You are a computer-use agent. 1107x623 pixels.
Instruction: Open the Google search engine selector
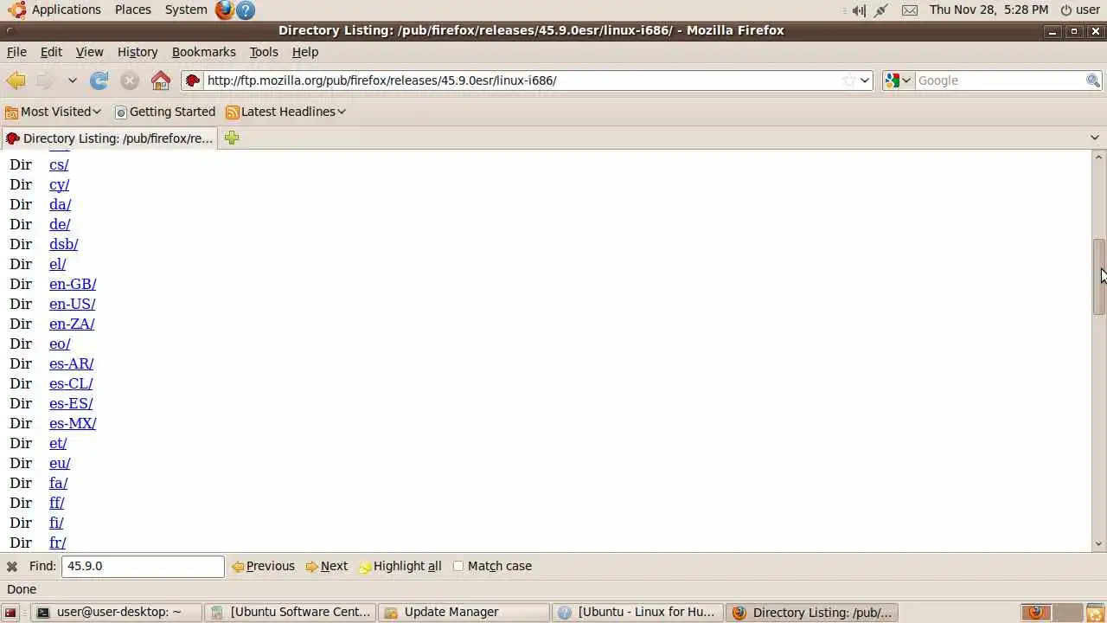[898, 80]
